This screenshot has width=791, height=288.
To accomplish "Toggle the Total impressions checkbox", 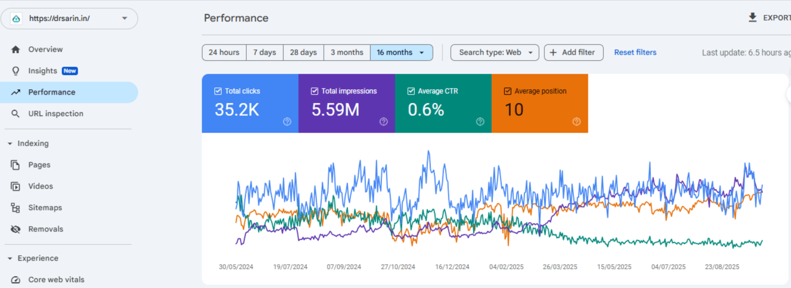I will (314, 91).
